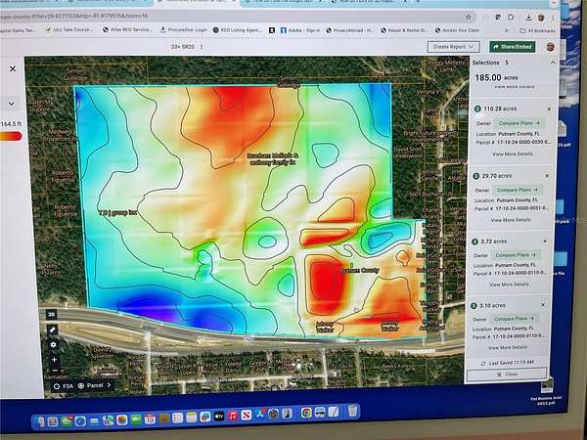Click the Share/Embed button

pyautogui.click(x=516, y=46)
